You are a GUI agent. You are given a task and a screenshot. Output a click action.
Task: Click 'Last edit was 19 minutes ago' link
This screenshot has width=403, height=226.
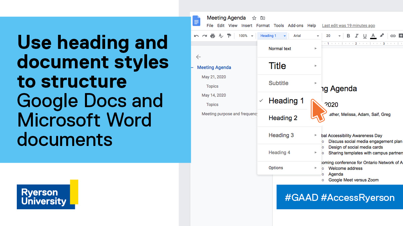(x=349, y=25)
